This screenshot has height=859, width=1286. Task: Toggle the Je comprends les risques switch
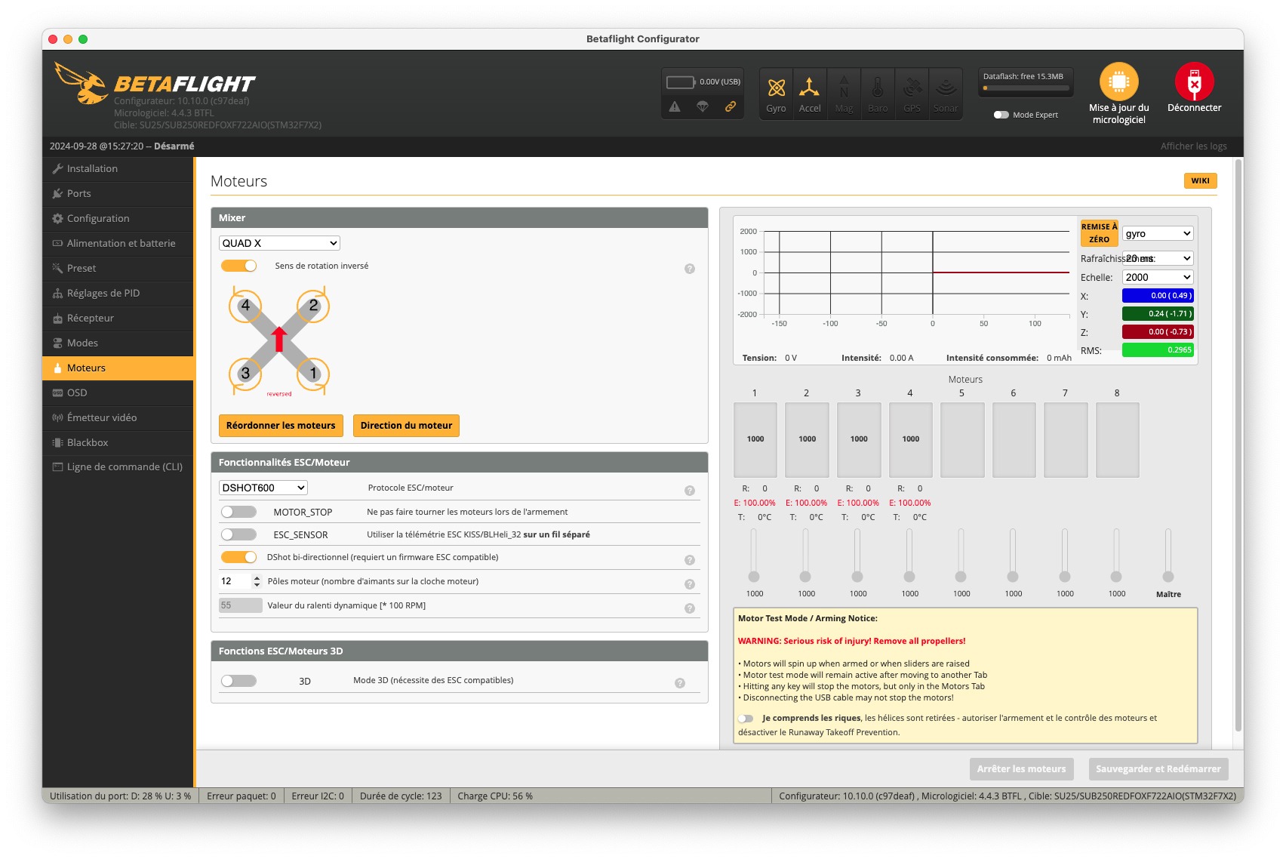(x=746, y=719)
